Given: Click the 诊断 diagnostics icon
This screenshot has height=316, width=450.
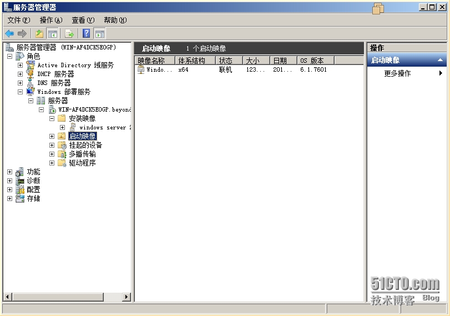Looking at the screenshot, I should [x=20, y=180].
